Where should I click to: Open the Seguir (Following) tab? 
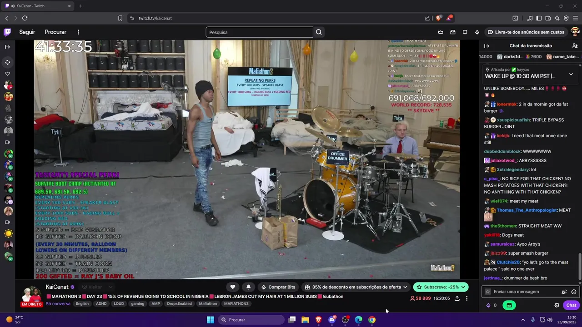tap(27, 32)
